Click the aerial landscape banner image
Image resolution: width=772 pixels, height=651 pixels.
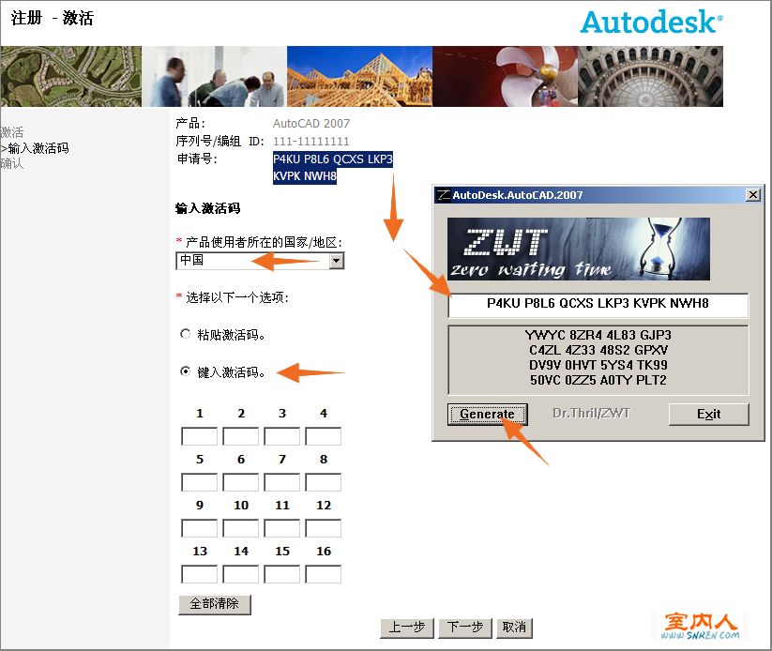pos(71,76)
